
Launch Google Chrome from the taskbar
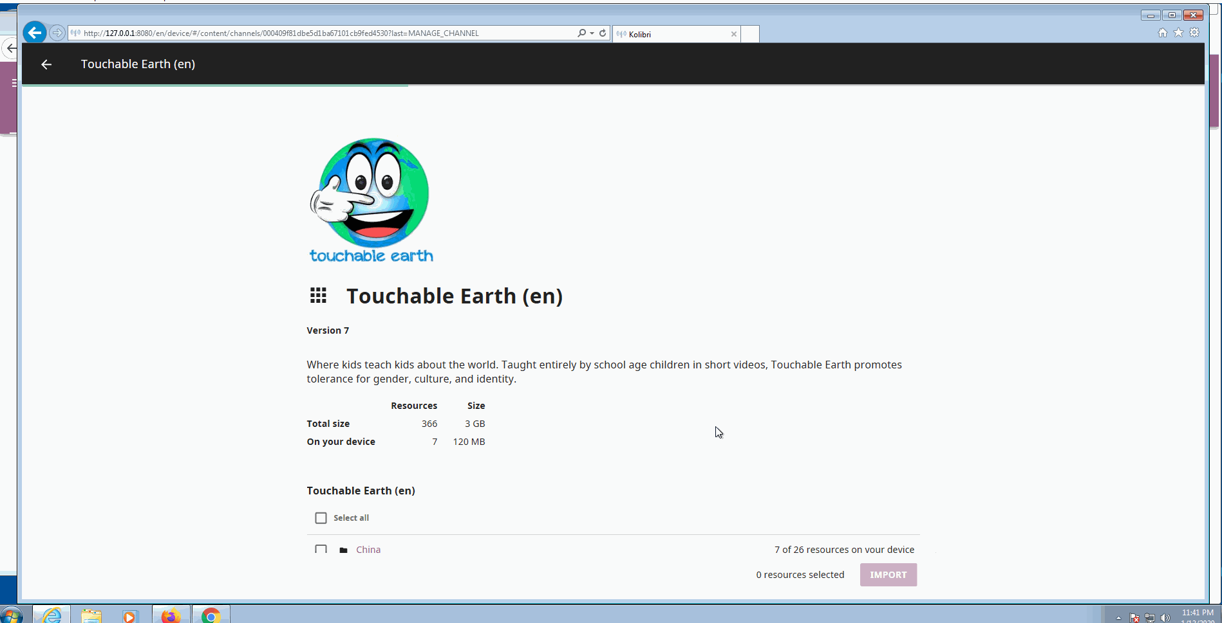(x=211, y=615)
